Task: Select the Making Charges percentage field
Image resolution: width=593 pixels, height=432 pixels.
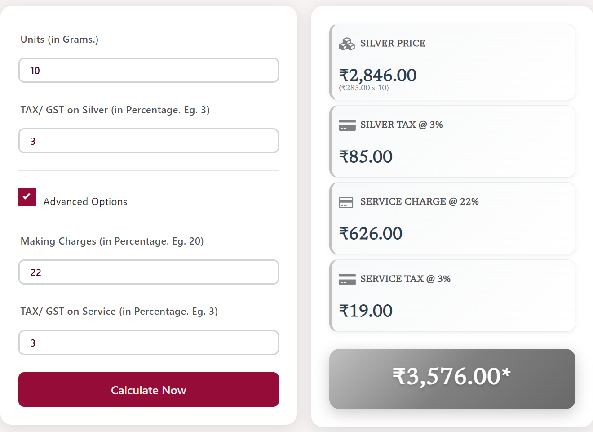Action: 148,272
